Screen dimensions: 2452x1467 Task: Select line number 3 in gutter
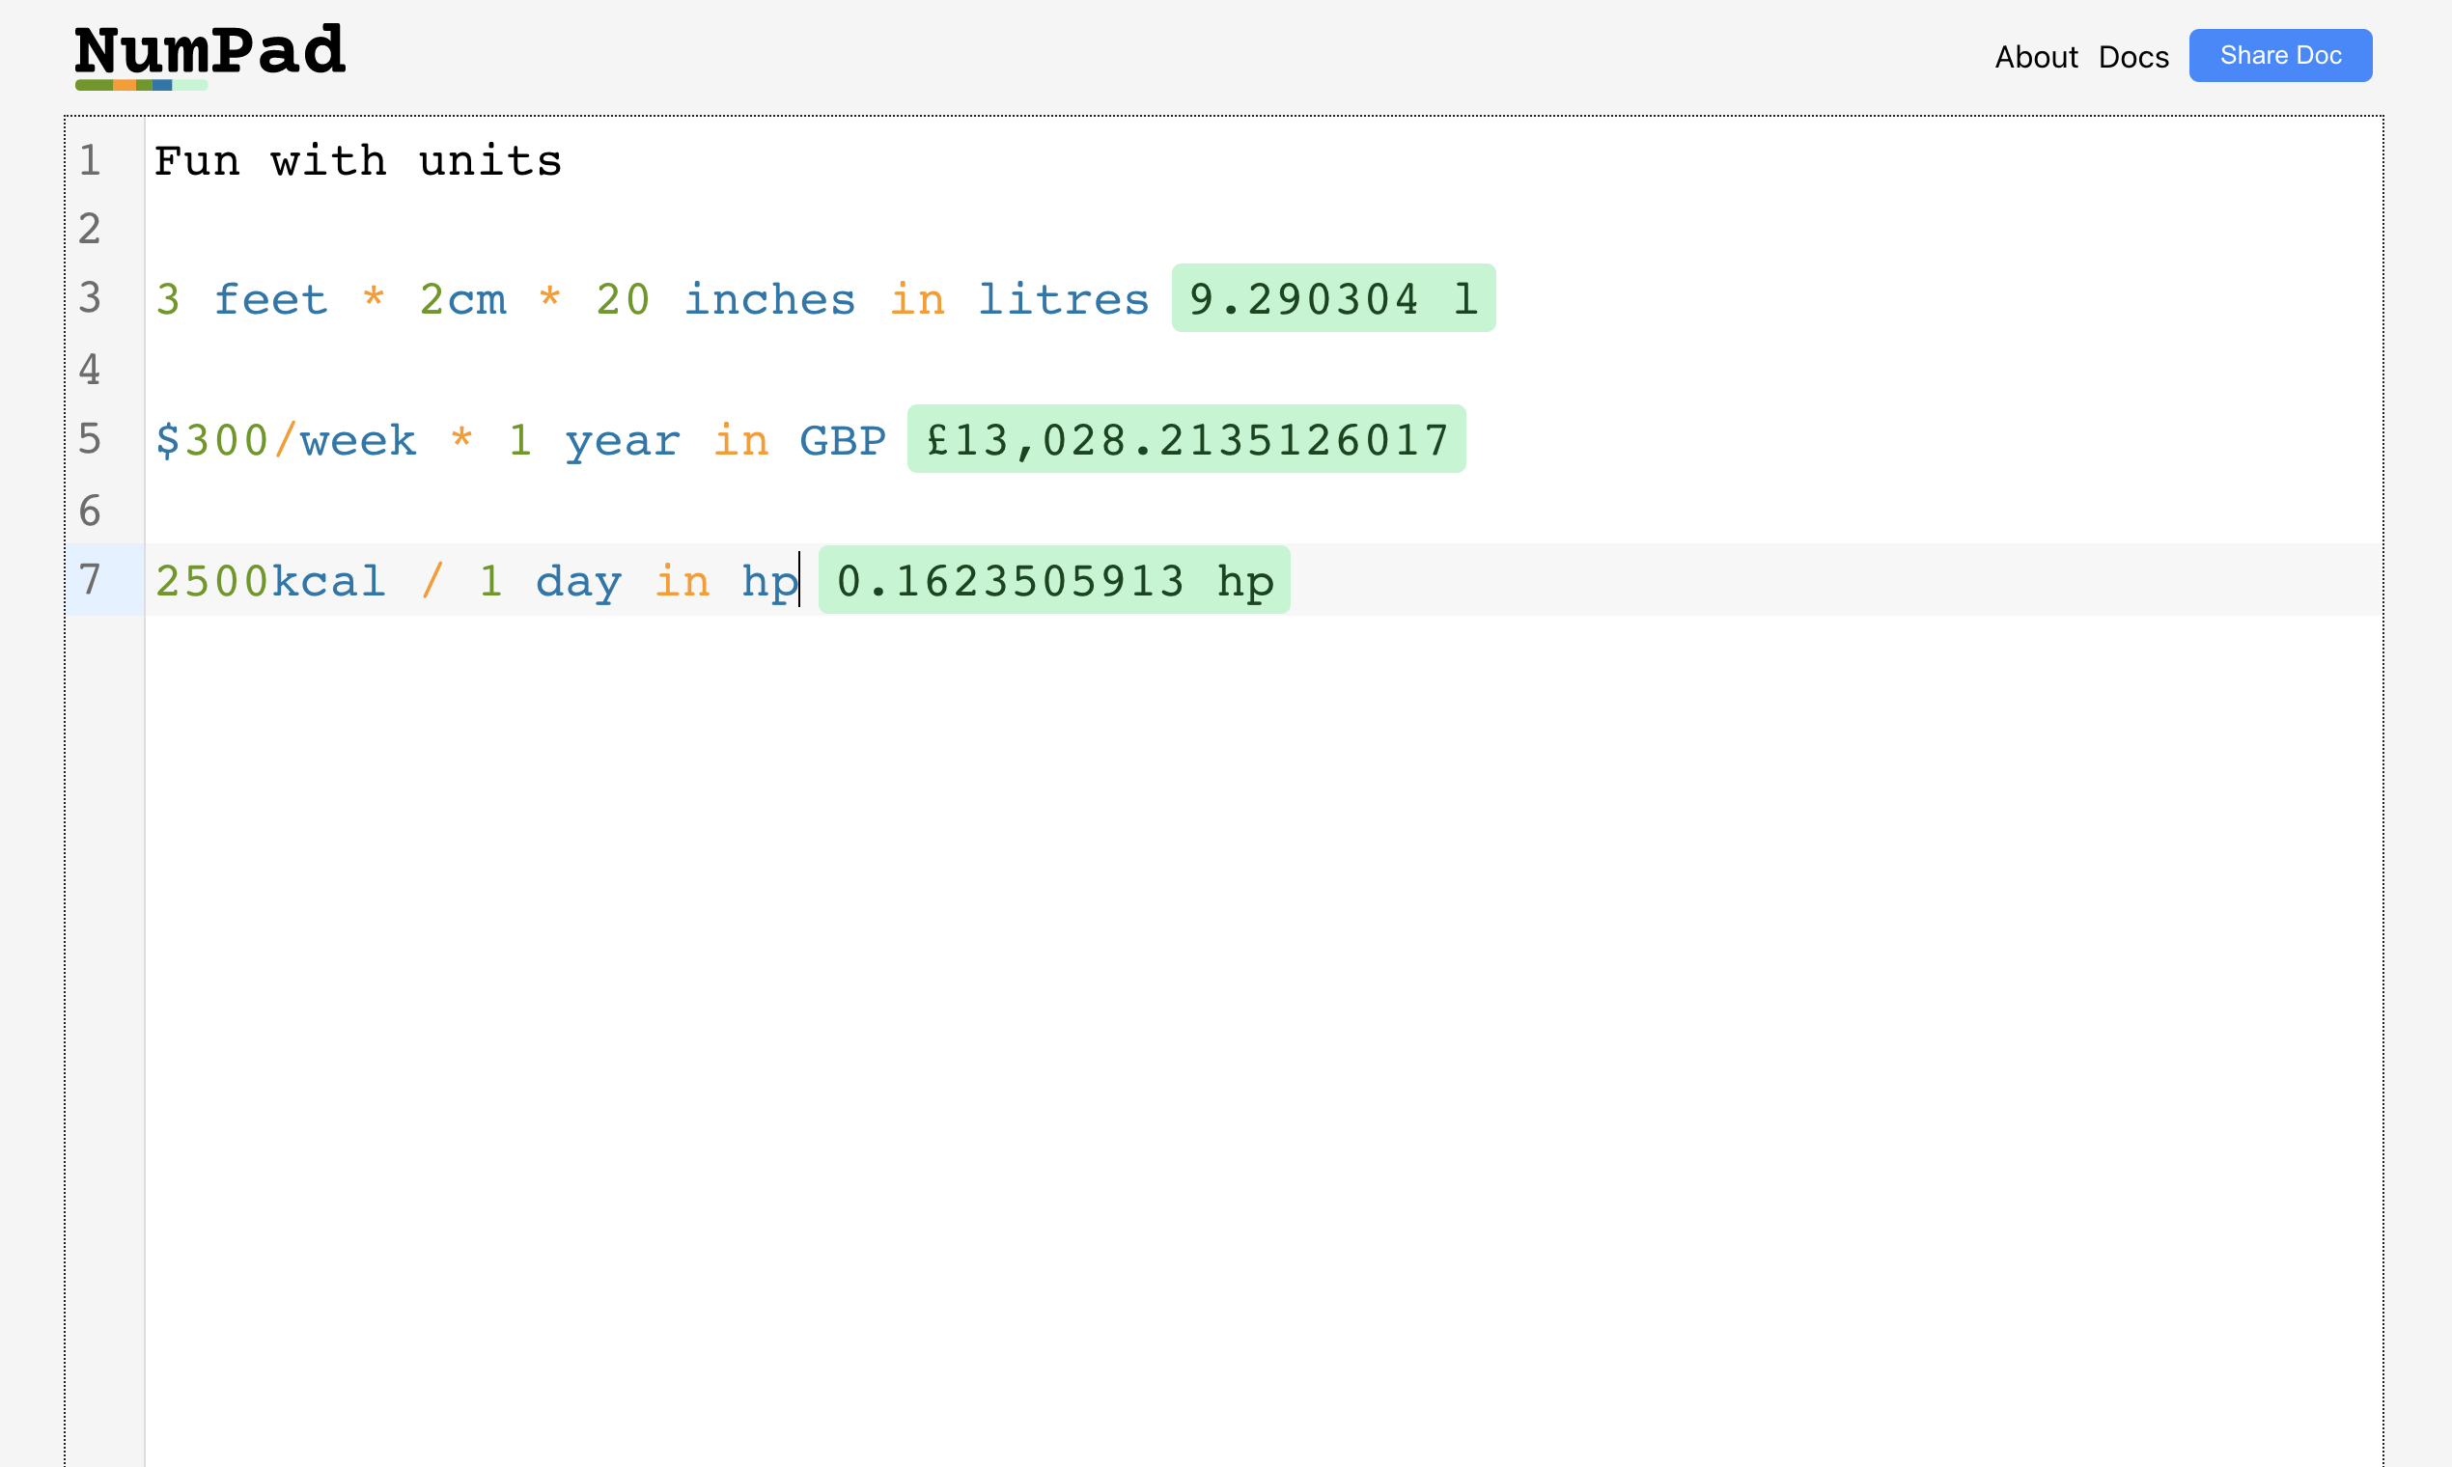[x=90, y=297]
